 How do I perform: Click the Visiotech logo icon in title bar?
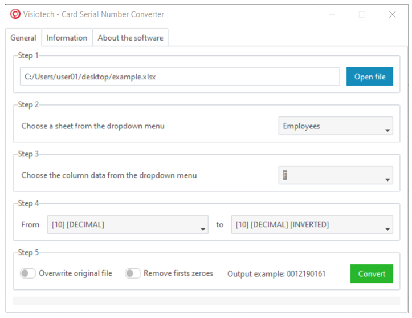click(x=15, y=14)
